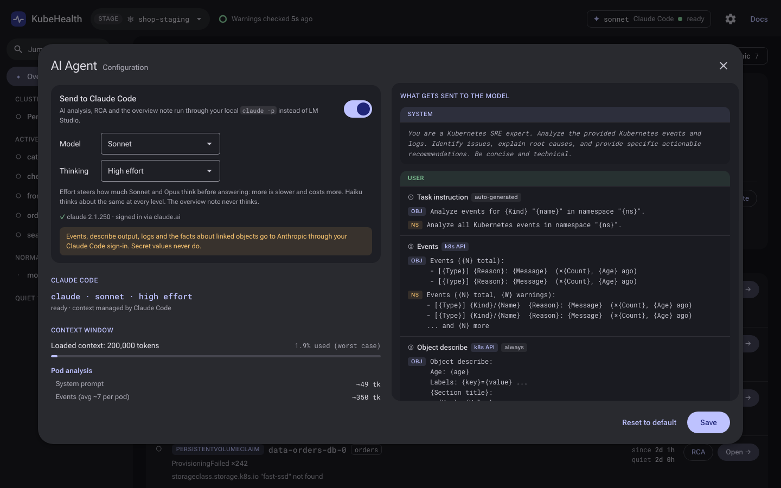
Task: Click the "claude · sonnet · high effort" summary
Action: click(121, 297)
